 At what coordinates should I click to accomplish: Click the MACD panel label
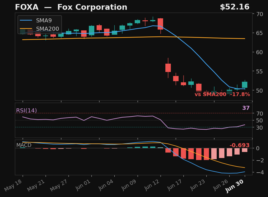tap(24, 145)
